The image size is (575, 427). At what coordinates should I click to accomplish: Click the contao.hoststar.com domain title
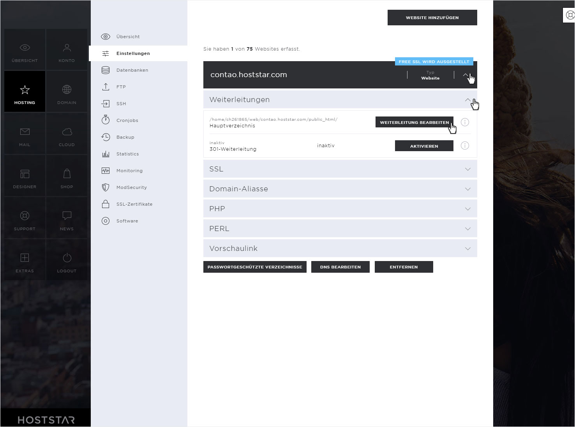point(249,75)
